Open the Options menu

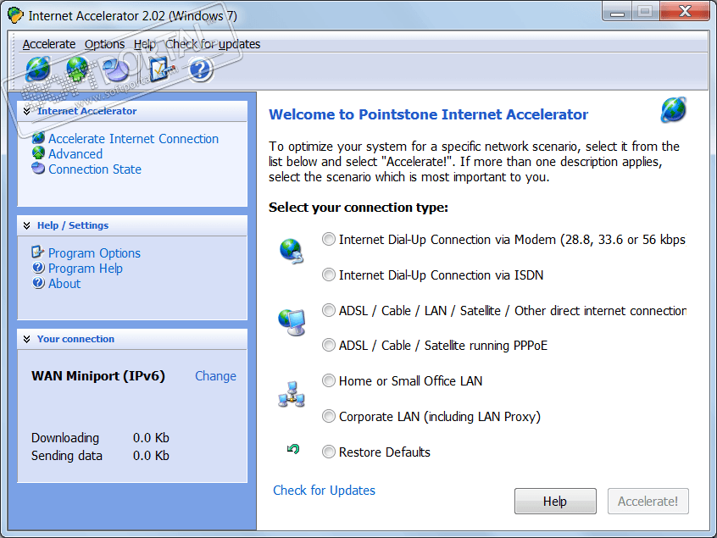[x=104, y=44]
